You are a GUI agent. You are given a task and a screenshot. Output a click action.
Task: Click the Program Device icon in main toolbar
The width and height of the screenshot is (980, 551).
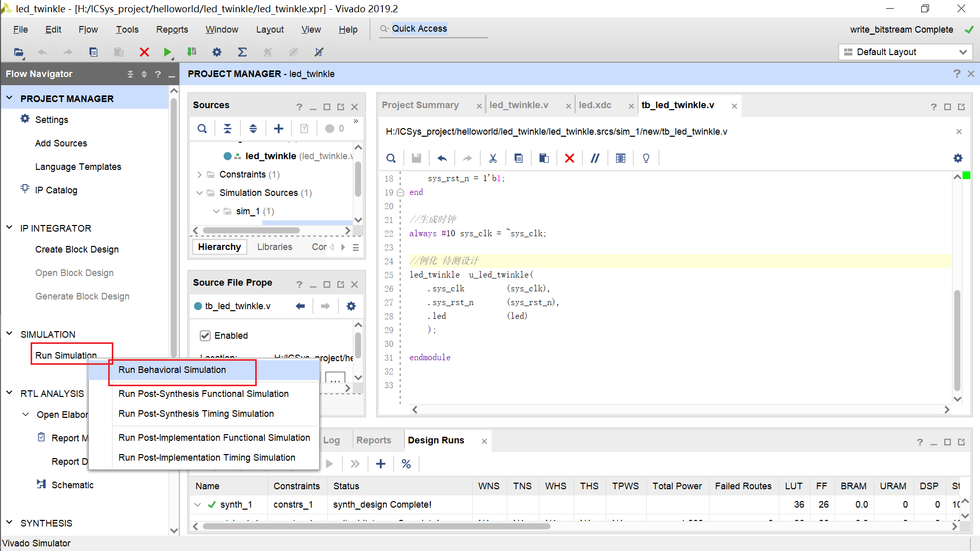pyautogui.click(x=192, y=52)
